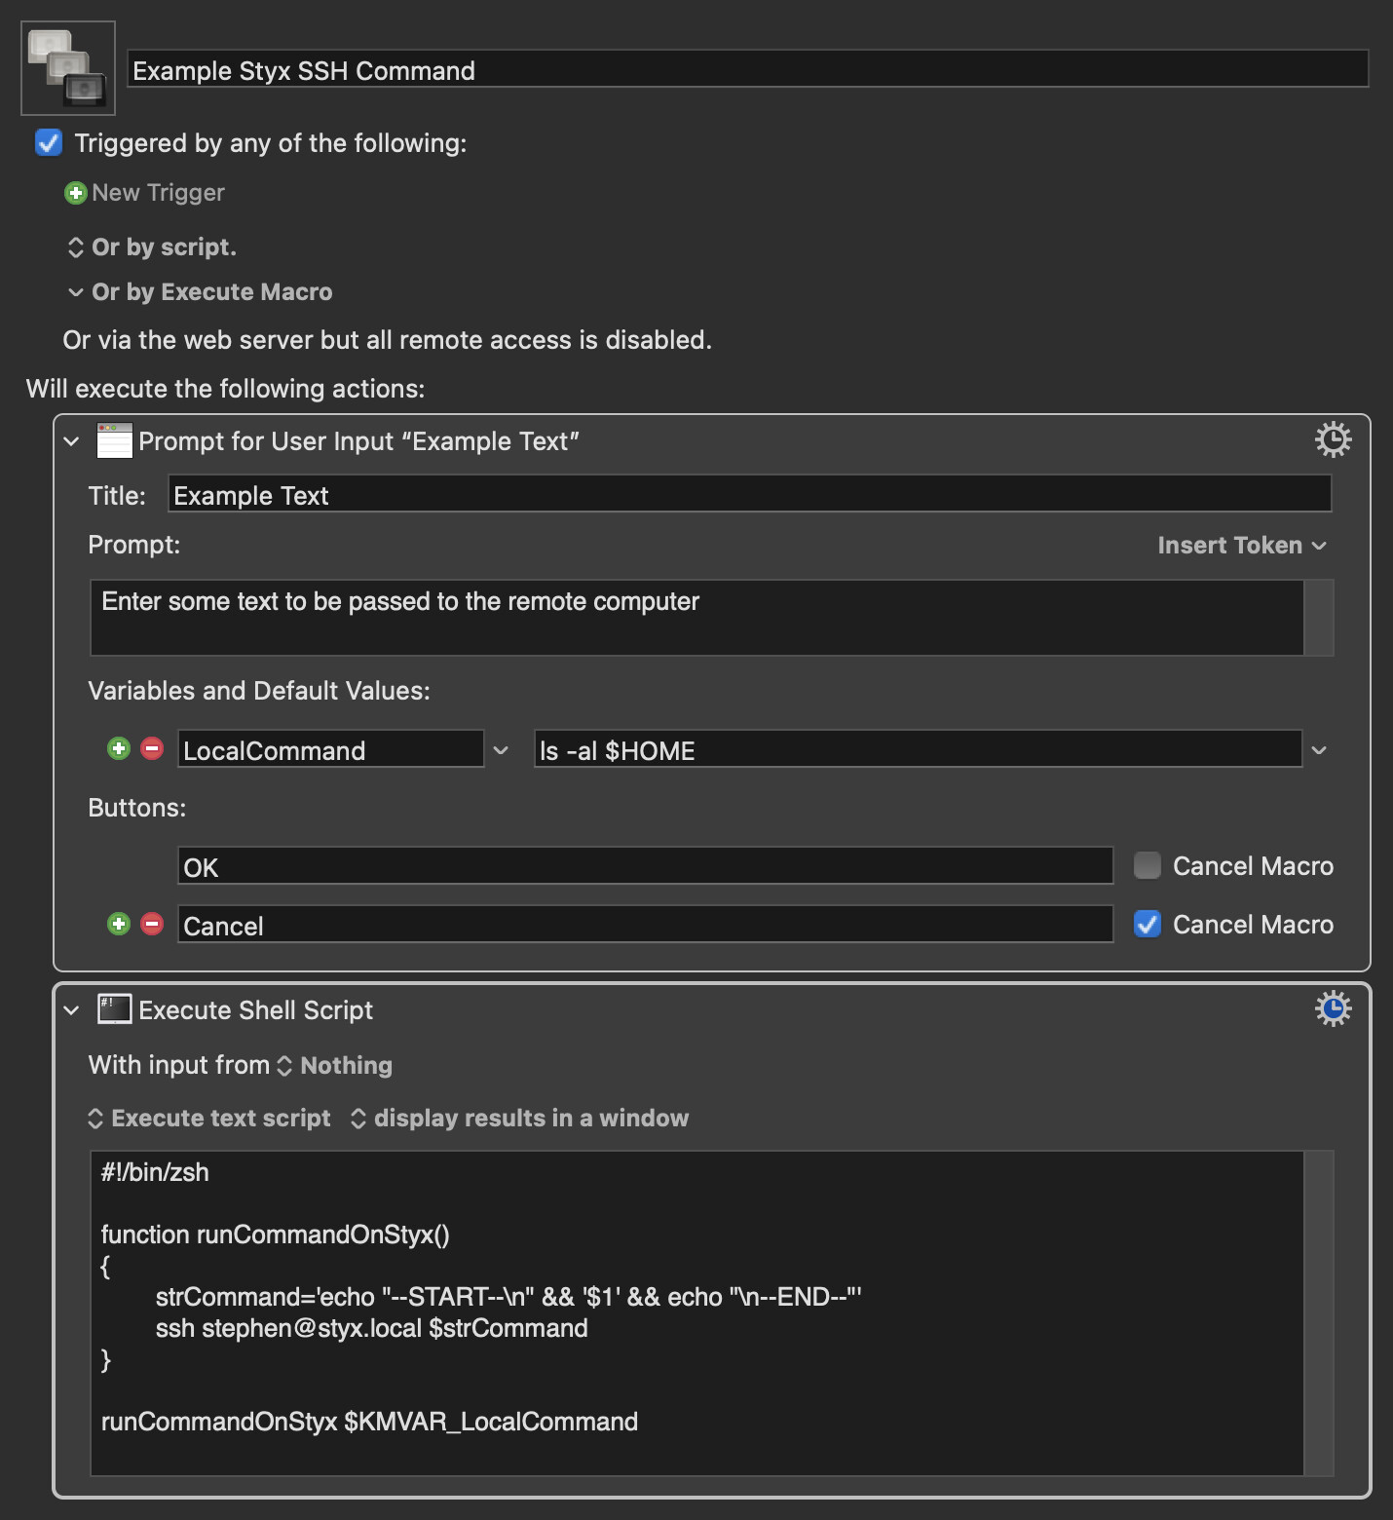Click the macro icon thumbnail

point(68,68)
